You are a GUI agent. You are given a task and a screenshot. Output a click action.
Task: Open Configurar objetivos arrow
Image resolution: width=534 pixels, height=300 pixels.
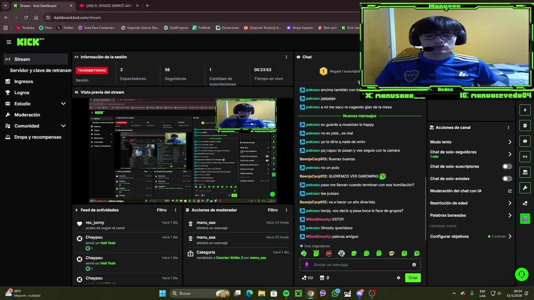click(x=510, y=236)
